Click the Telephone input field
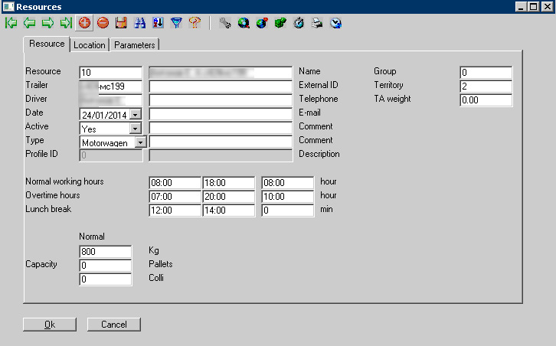 221,100
